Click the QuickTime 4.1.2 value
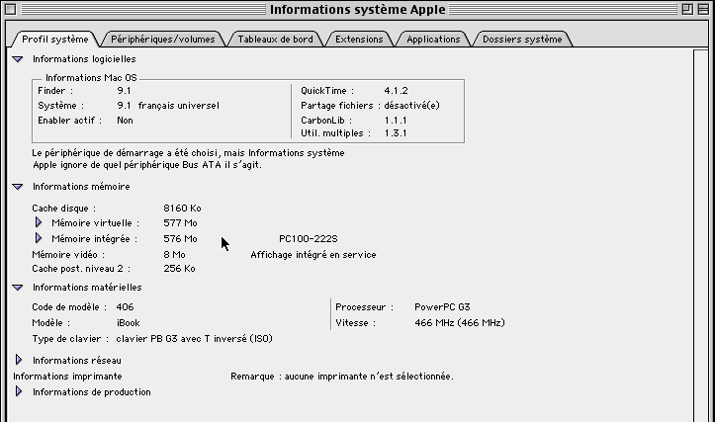This screenshot has height=422, width=715. 396,91
